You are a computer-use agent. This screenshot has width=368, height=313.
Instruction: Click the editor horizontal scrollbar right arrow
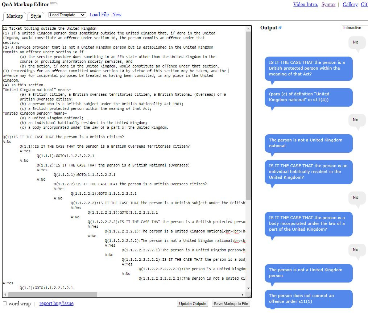[x=243, y=295]
